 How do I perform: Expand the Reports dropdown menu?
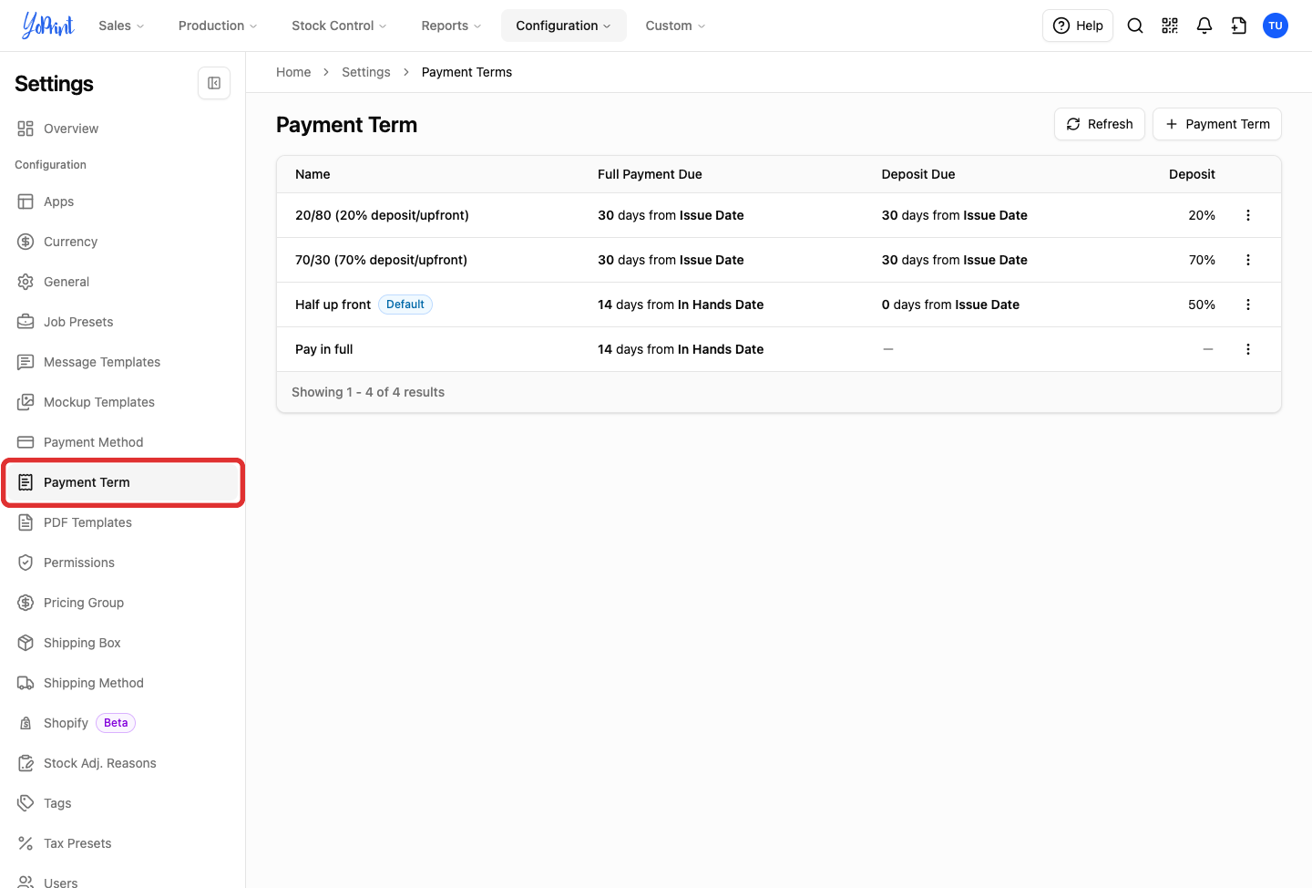451,26
